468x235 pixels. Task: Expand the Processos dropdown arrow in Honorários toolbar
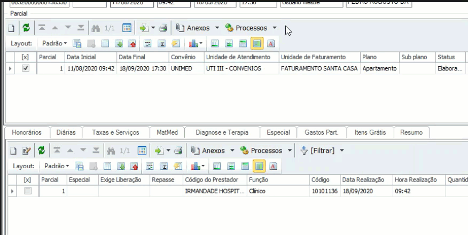click(x=290, y=151)
